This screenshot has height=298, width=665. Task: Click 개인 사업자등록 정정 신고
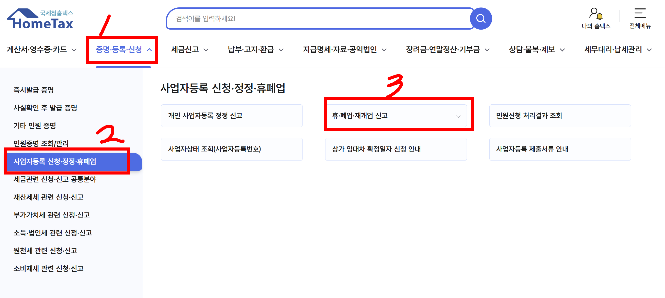[x=232, y=115]
